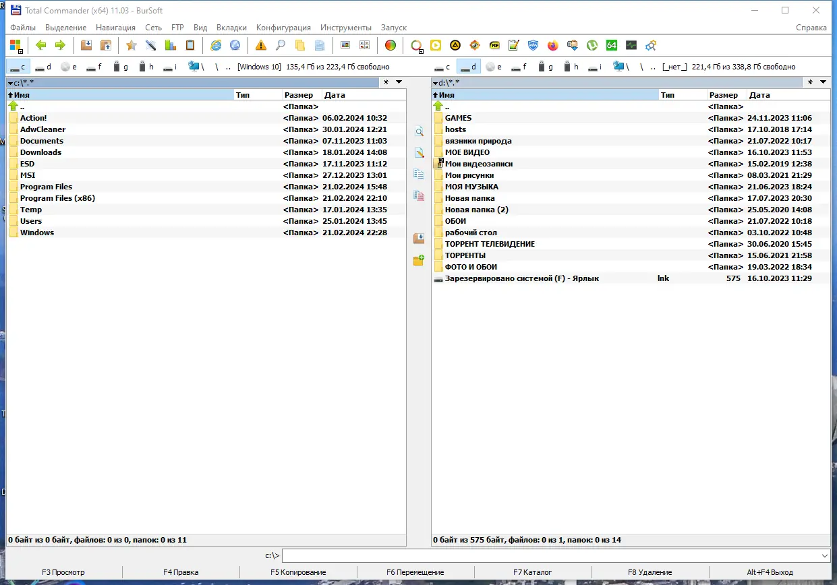Toggle sorting by the Размер column
Screen dimensions: 837x585
click(299, 94)
